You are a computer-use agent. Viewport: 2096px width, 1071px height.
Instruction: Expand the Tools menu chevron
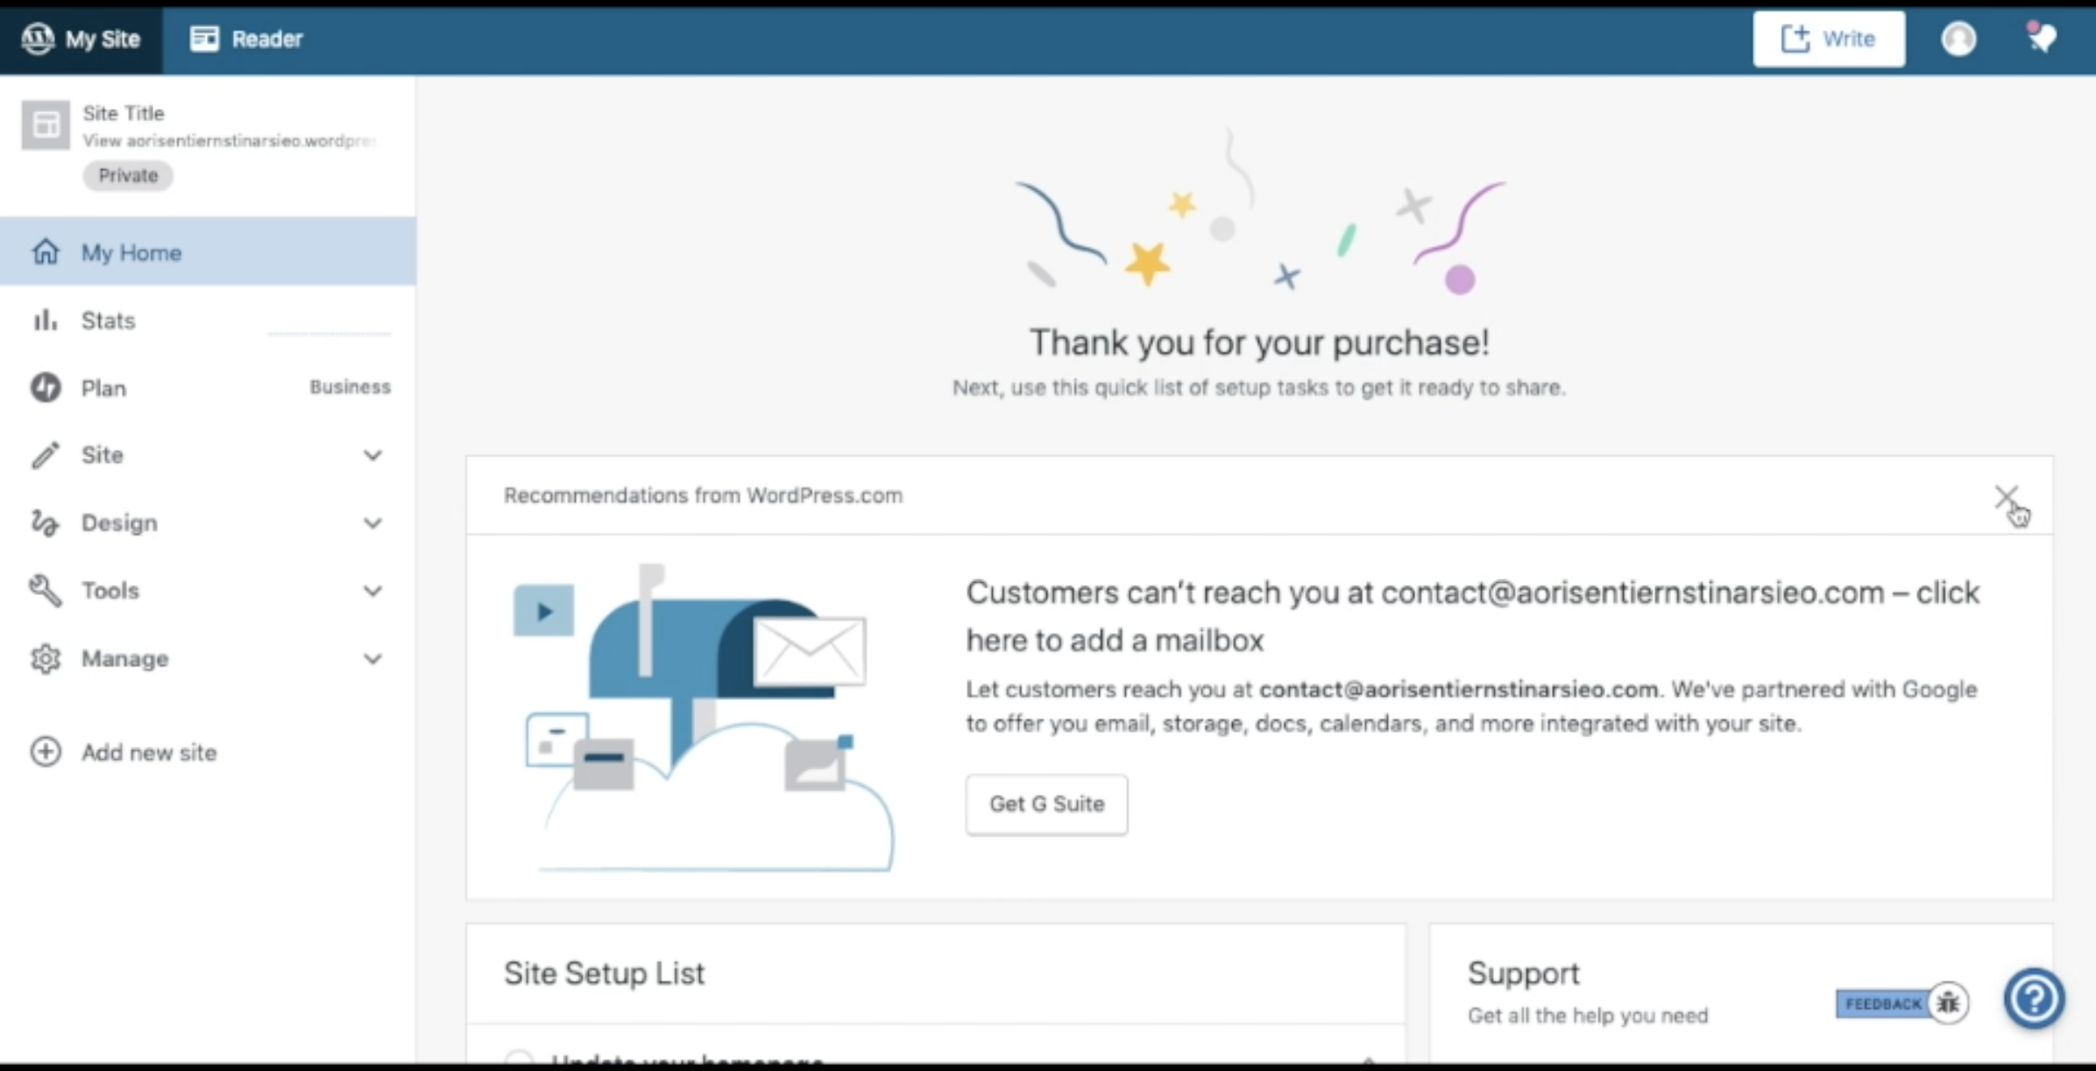point(372,591)
